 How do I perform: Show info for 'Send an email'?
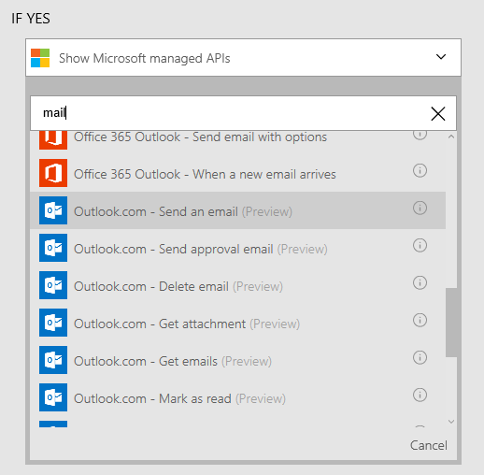(420, 209)
